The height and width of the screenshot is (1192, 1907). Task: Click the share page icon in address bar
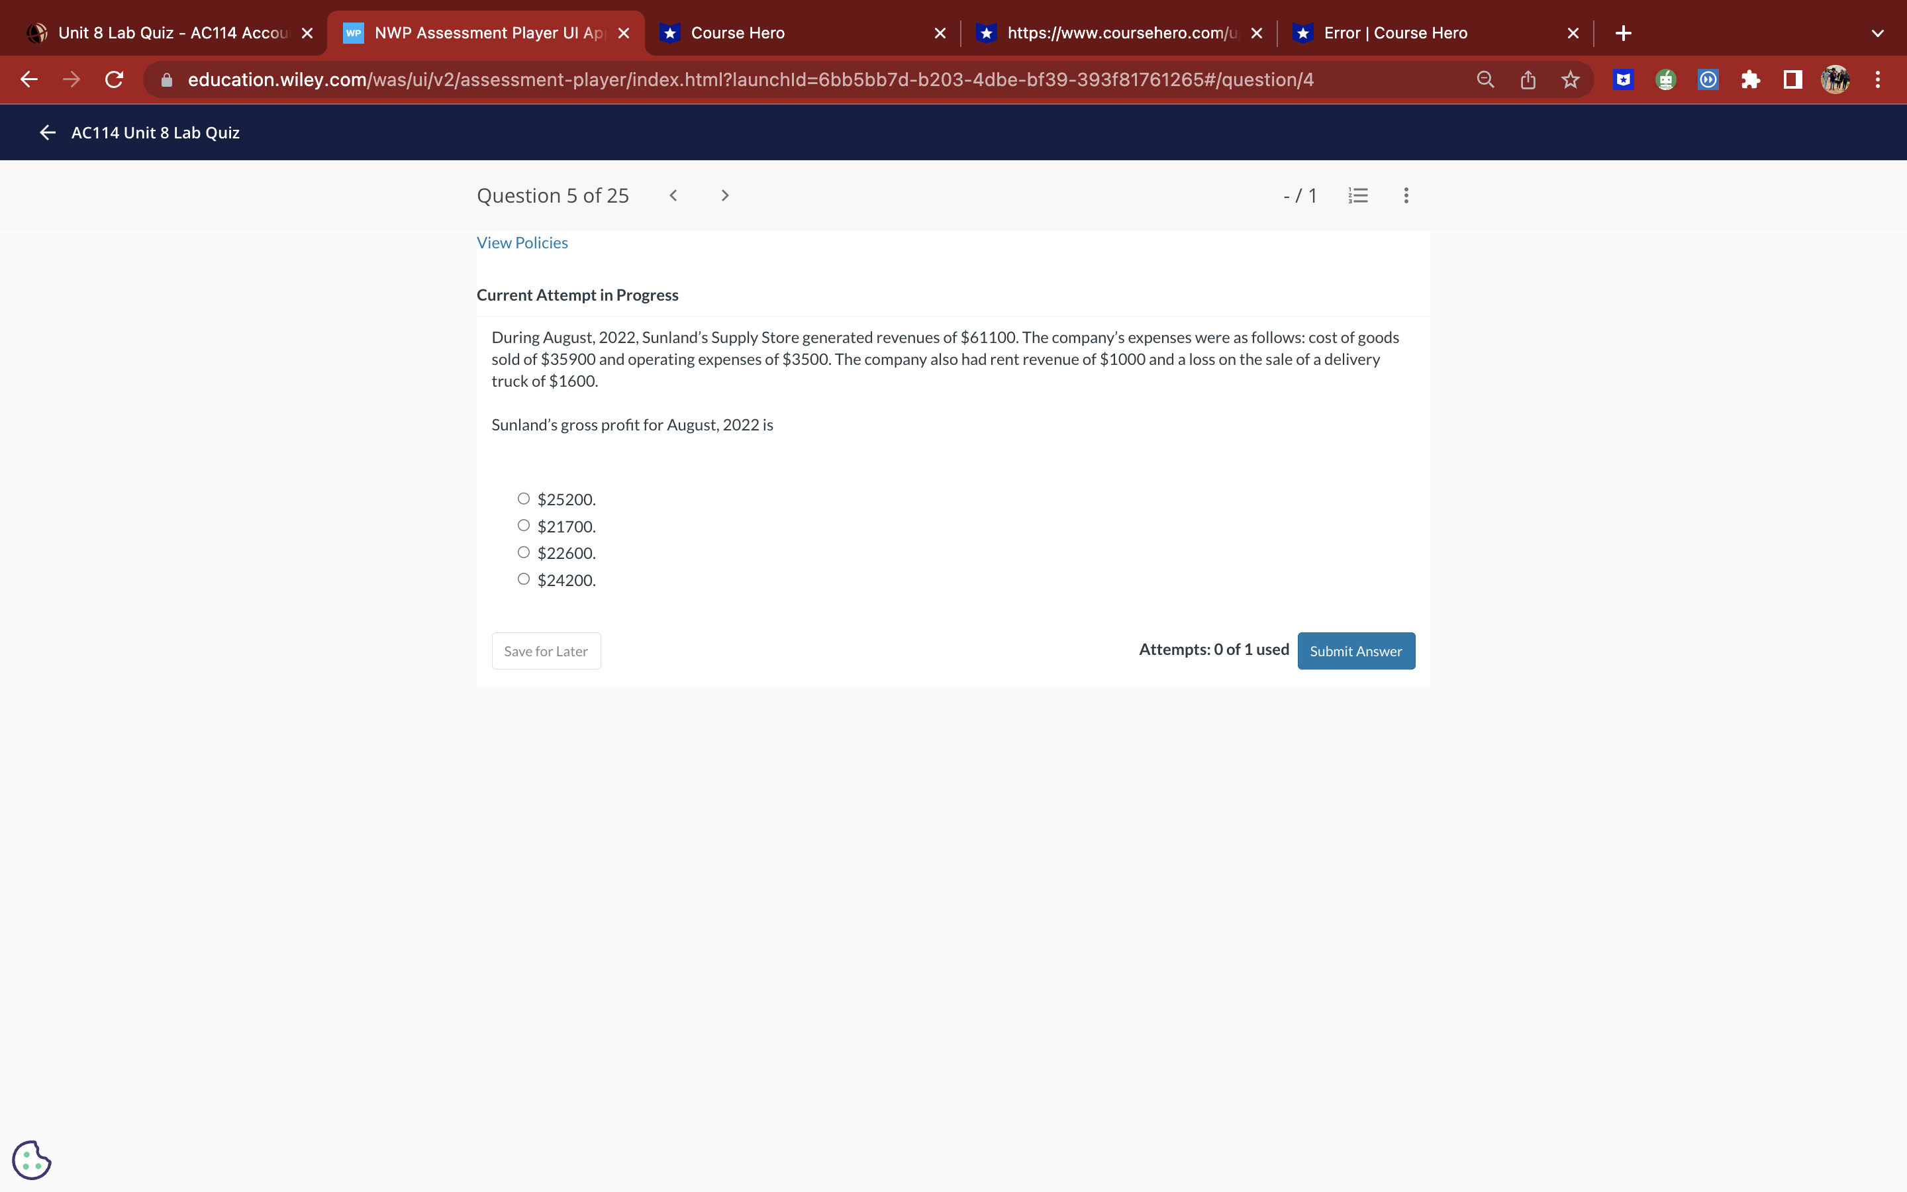pyautogui.click(x=1527, y=79)
